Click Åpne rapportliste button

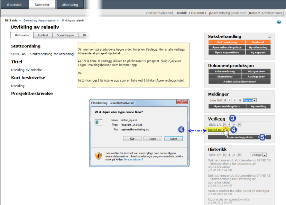pos(227,52)
